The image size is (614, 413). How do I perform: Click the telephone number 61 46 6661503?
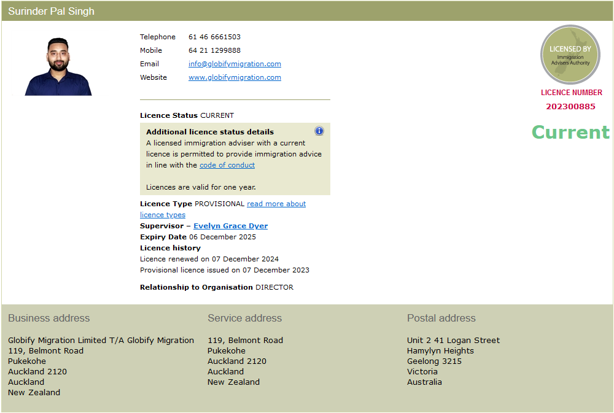tap(214, 37)
